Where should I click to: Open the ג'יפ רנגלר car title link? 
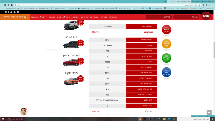point(71,37)
